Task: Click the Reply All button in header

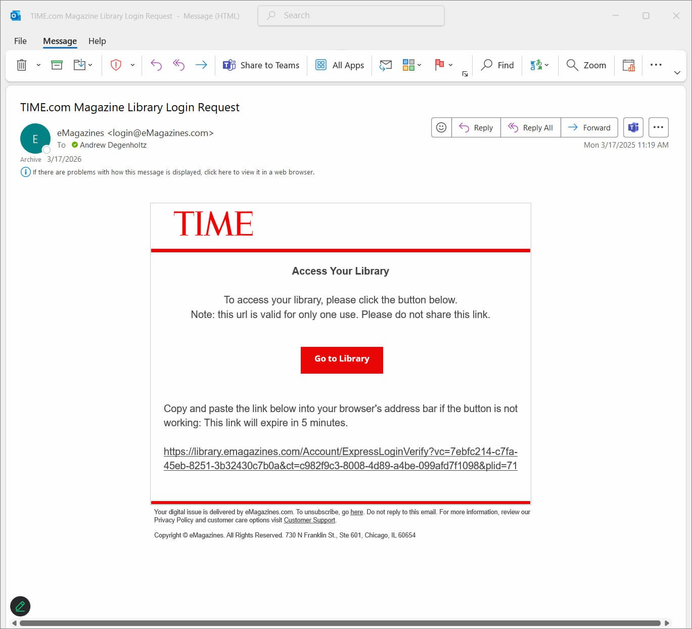Action: (530, 127)
